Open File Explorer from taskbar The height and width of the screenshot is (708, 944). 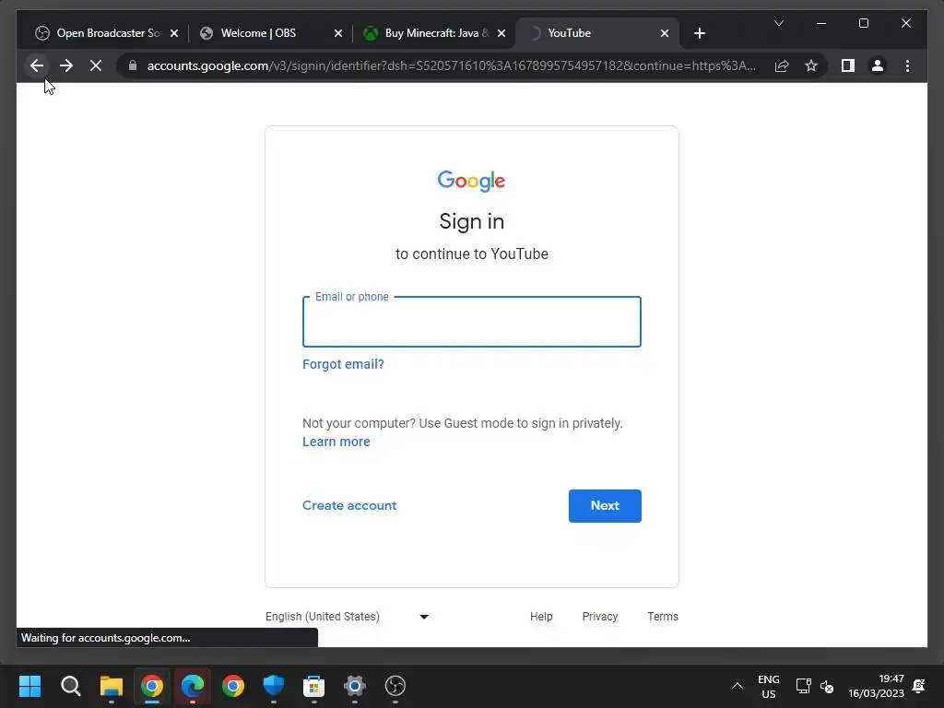pos(112,686)
